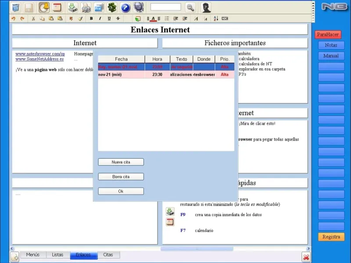Switch to the Listas tab
Image resolution: width=351 pixels, height=263 pixels.
pyautogui.click(x=58, y=255)
